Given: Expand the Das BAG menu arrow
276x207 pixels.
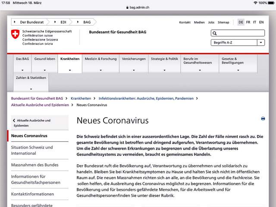Looking at the screenshot, I should tap(22, 70).
